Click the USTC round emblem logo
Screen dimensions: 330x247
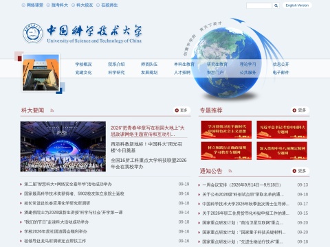point(33,33)
